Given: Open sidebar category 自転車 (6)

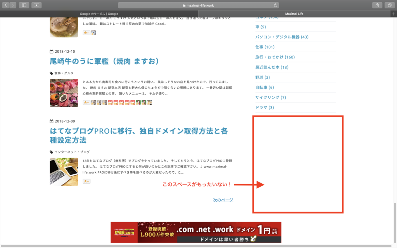Looking at the screenshot, I should click(264, 88).
